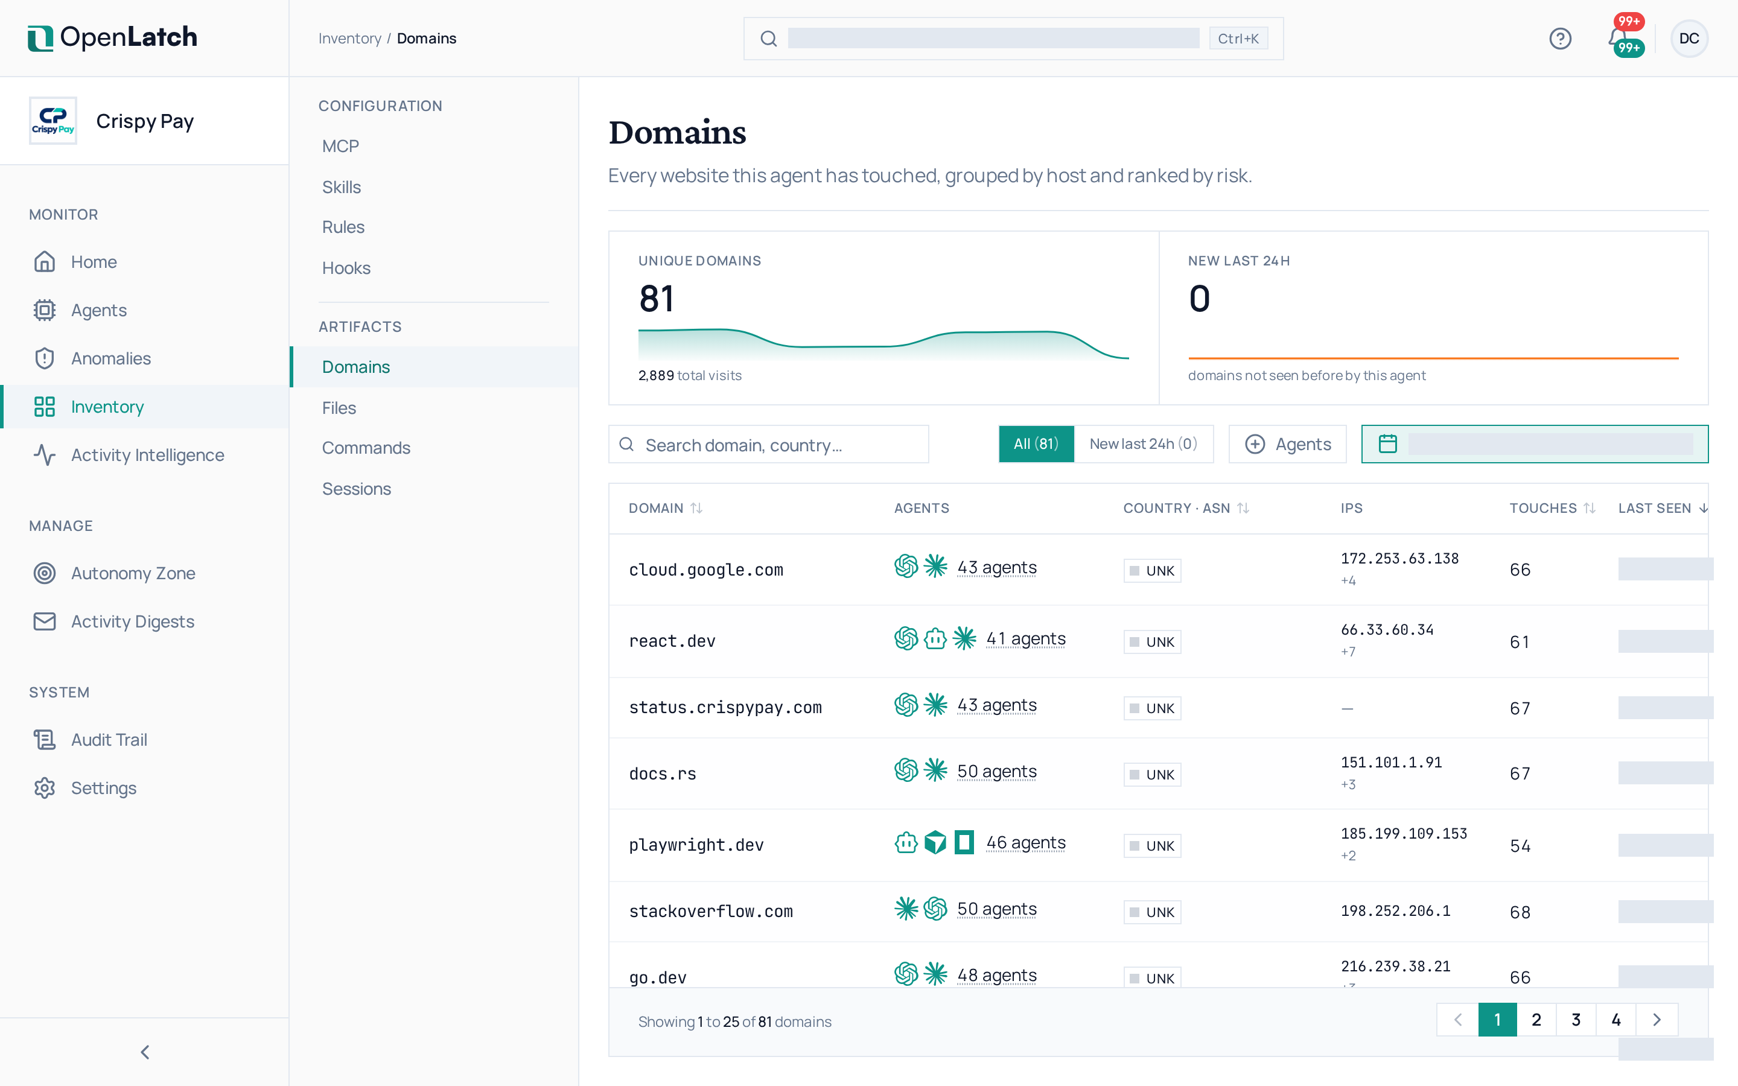Open the calendar date range picker
Screen dimensions: 1738x1086
point(1534,444)
